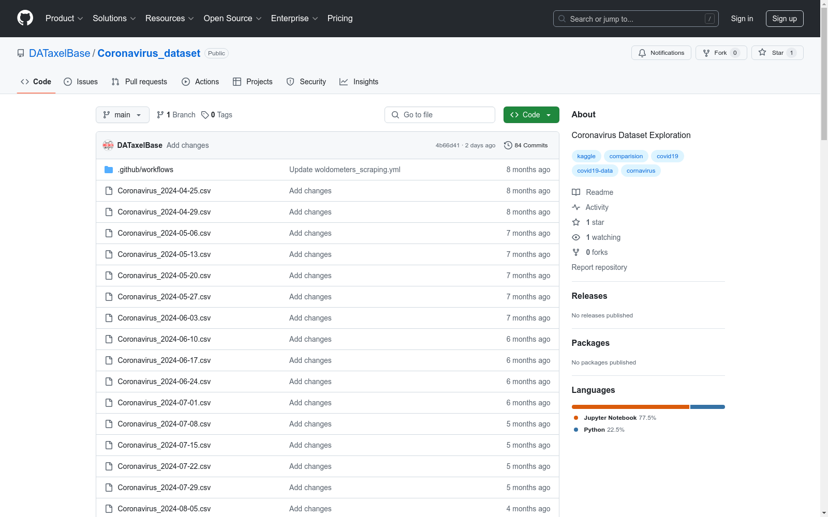Viewport: 828px width, 517px height.
Task: Click file icon for Coronavirus_2024-06-17.csv
Action: click(109, 360)
